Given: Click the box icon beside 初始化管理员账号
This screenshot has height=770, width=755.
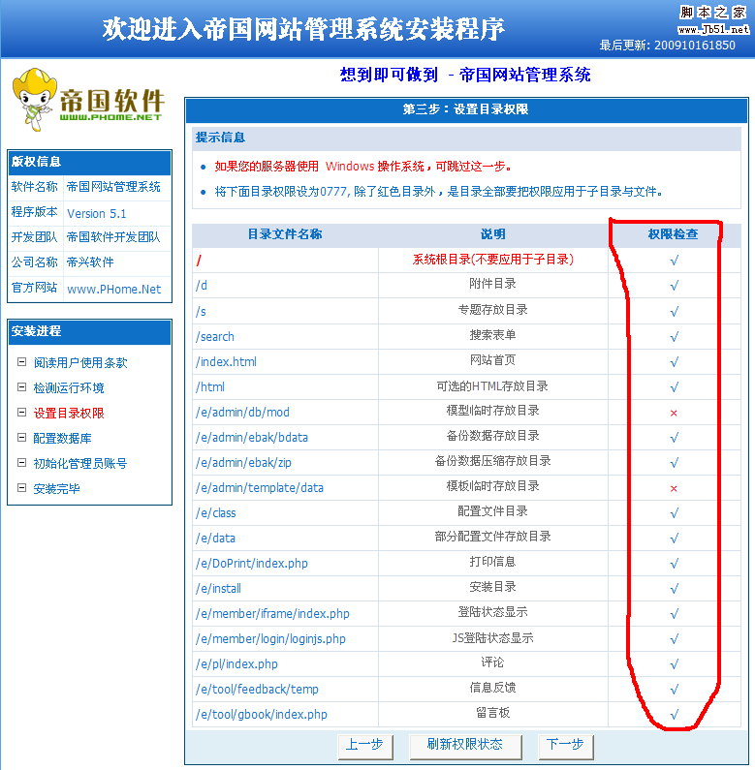Looking at the screenshot, I should pos(21,463).
